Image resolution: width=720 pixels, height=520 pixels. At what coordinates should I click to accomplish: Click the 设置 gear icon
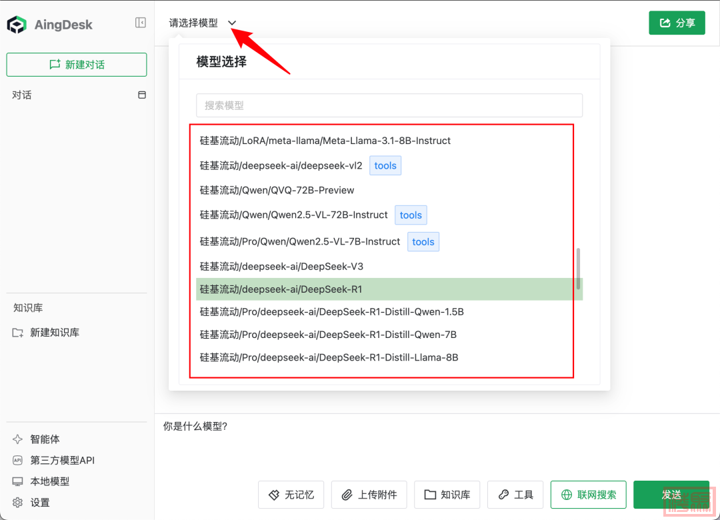[17, 503]
